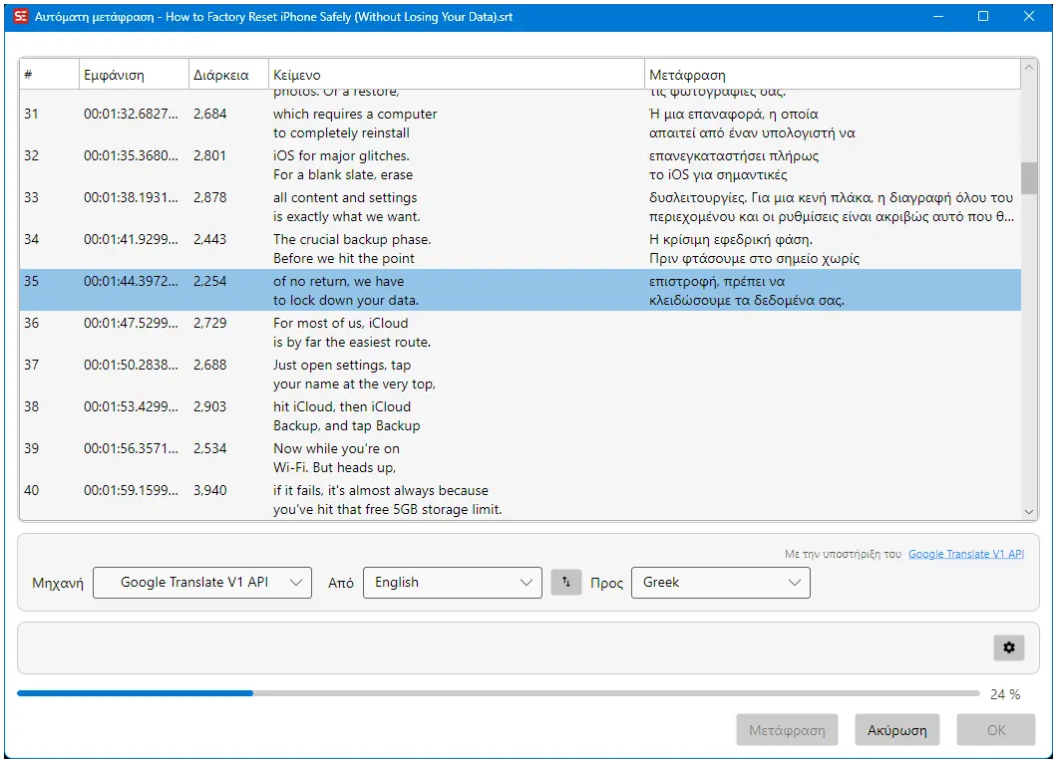The height and width of the screenshot is (763, 1057).
Task: Click the Διάρκεια column header
Action: (228, 75)
